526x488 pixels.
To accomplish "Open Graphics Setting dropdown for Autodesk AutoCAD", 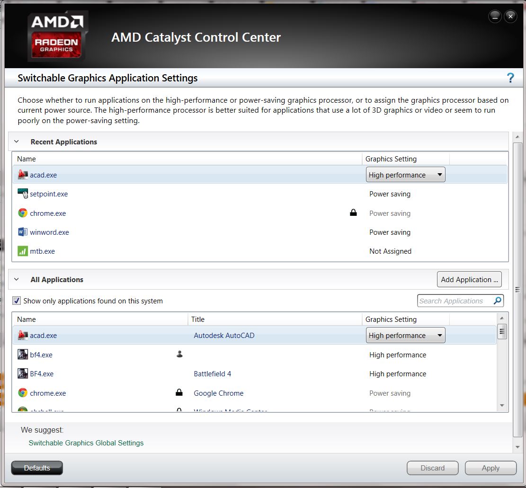I will (405, 335).
